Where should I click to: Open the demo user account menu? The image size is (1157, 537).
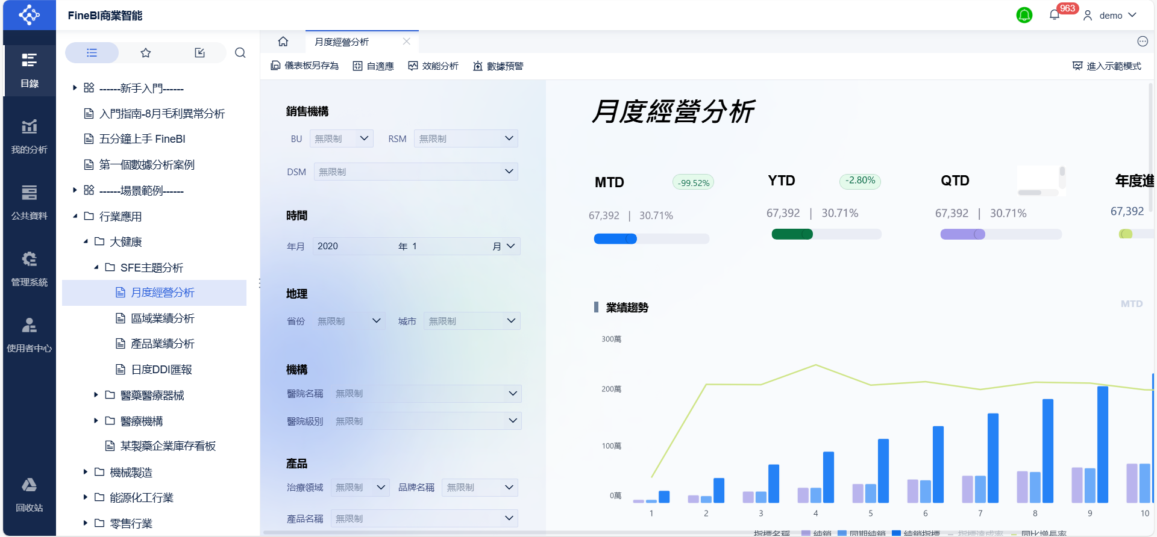pyautogui.click(x=1110, y=15)
